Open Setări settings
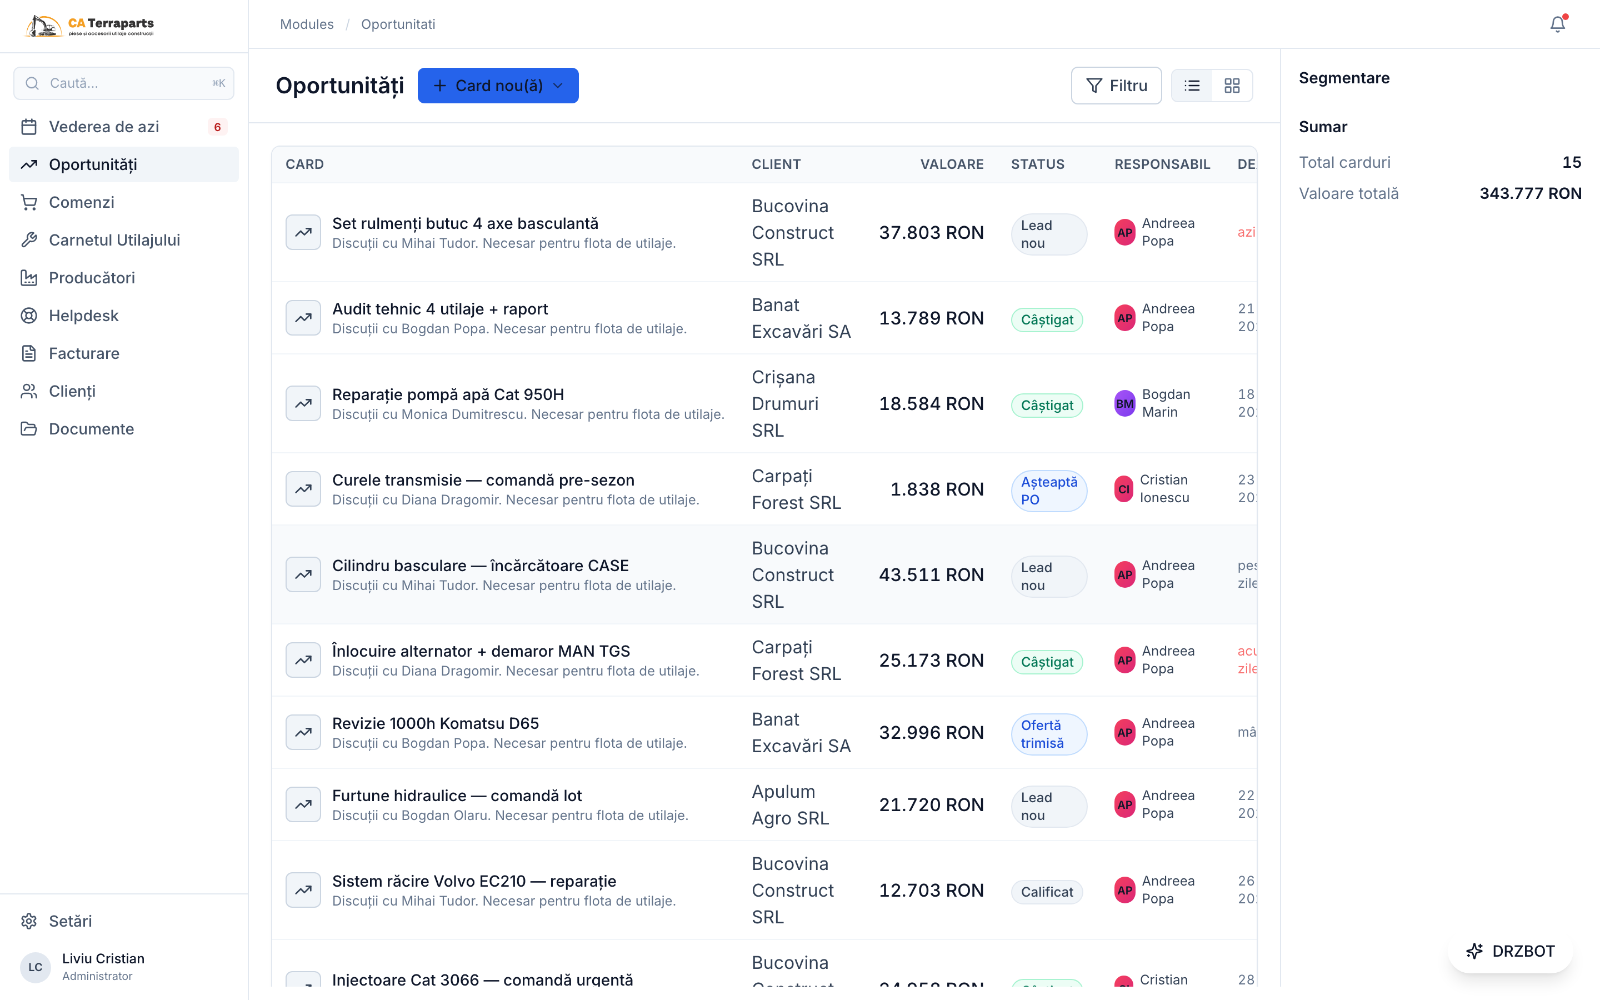Image resolution: width=1600 pixels, height=1000 pixels. (x=124, y=921)
